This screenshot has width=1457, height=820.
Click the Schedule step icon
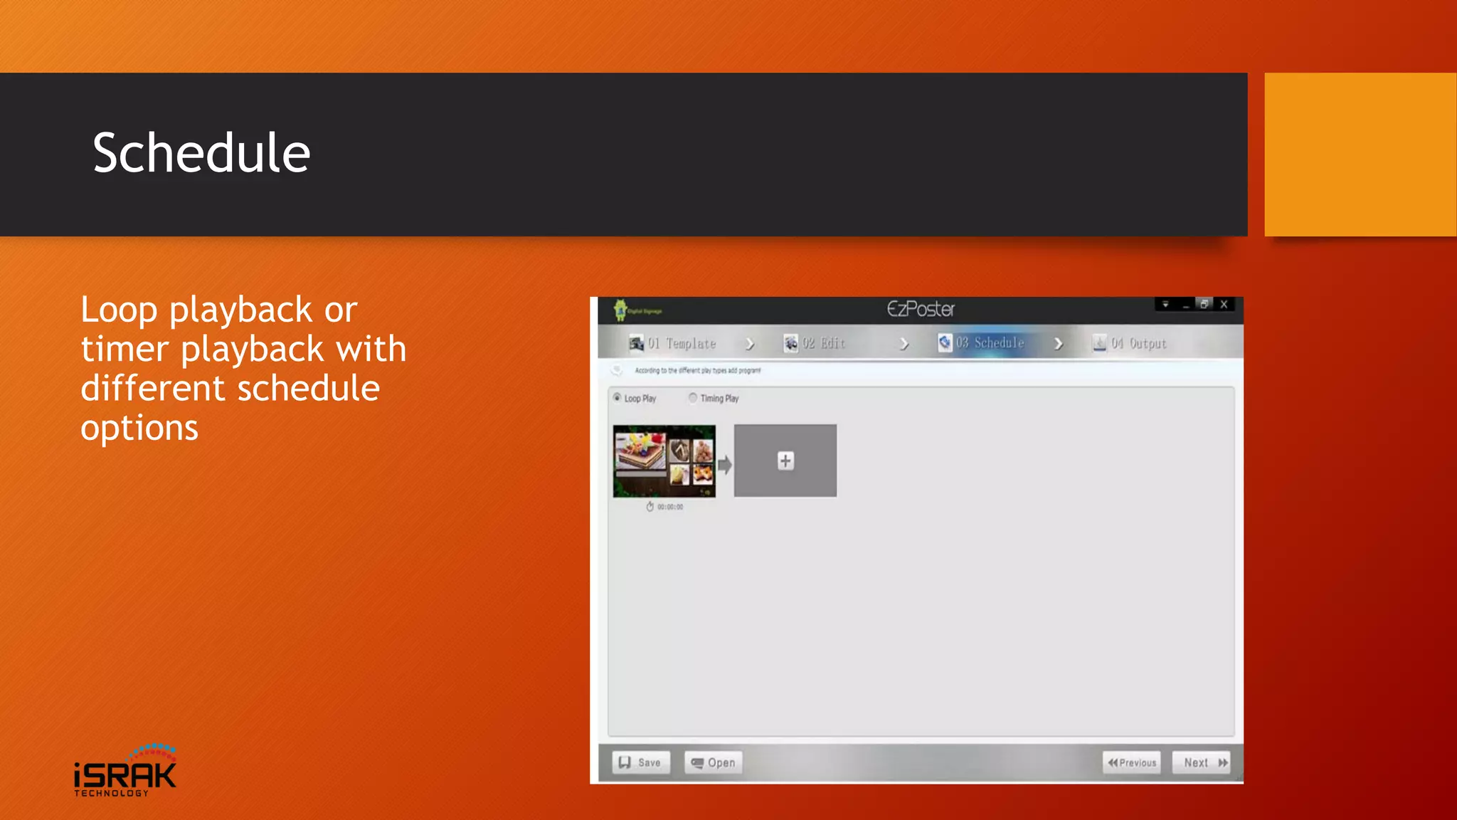(945, 342)
